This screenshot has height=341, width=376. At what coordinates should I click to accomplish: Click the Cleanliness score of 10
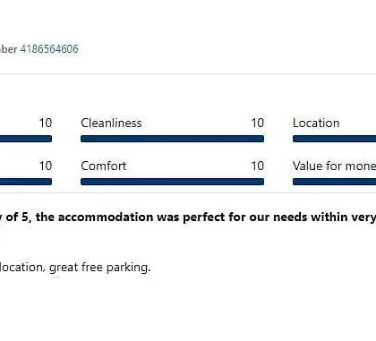(258, 123)
